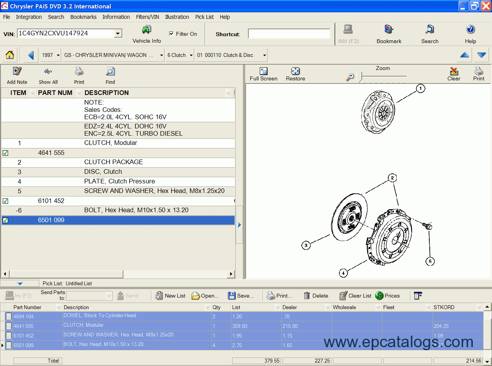Viewport: 492px width, 366px height.
Task: Open the Integration menu
Action: coord(29,17)
